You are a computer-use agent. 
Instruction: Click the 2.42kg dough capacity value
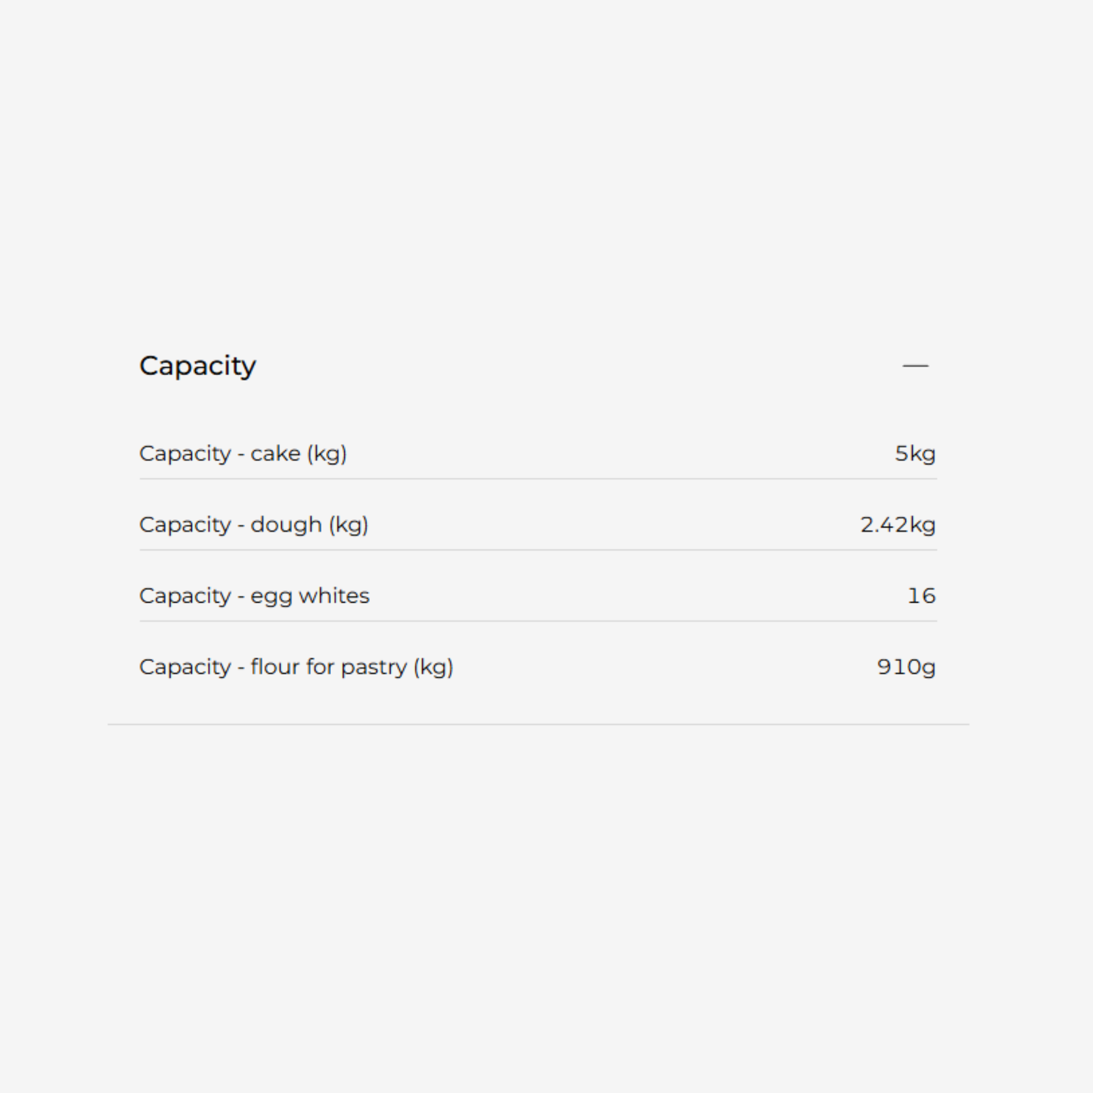tap(898, 525)
